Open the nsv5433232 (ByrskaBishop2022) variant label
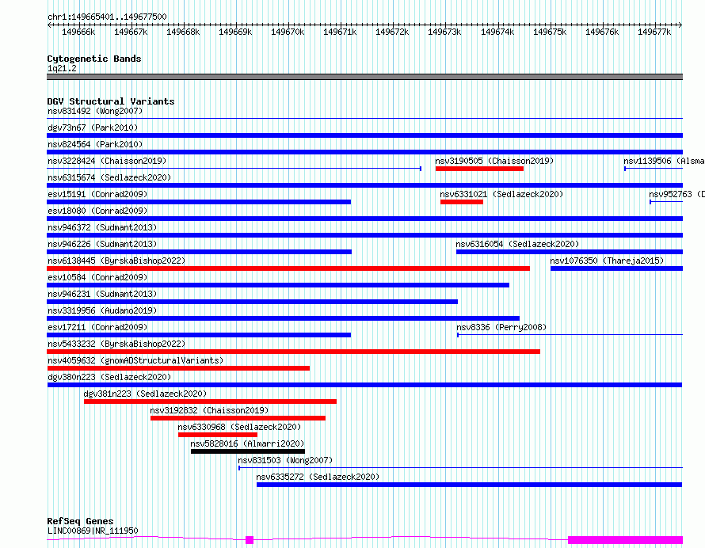 coord(116,344)
